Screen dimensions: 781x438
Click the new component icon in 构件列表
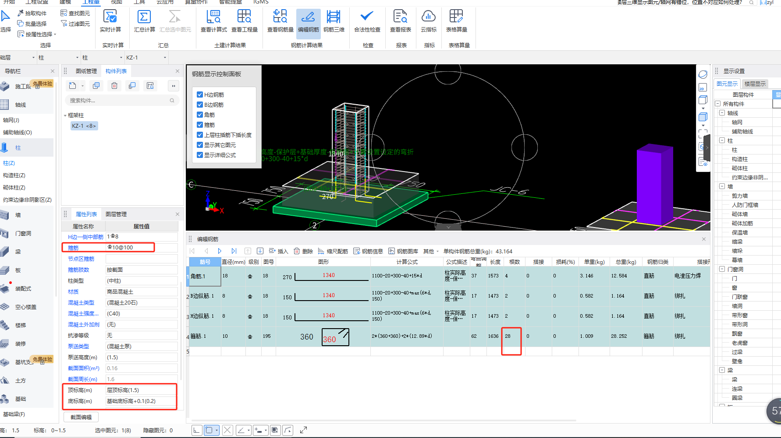tap(73, 86)
